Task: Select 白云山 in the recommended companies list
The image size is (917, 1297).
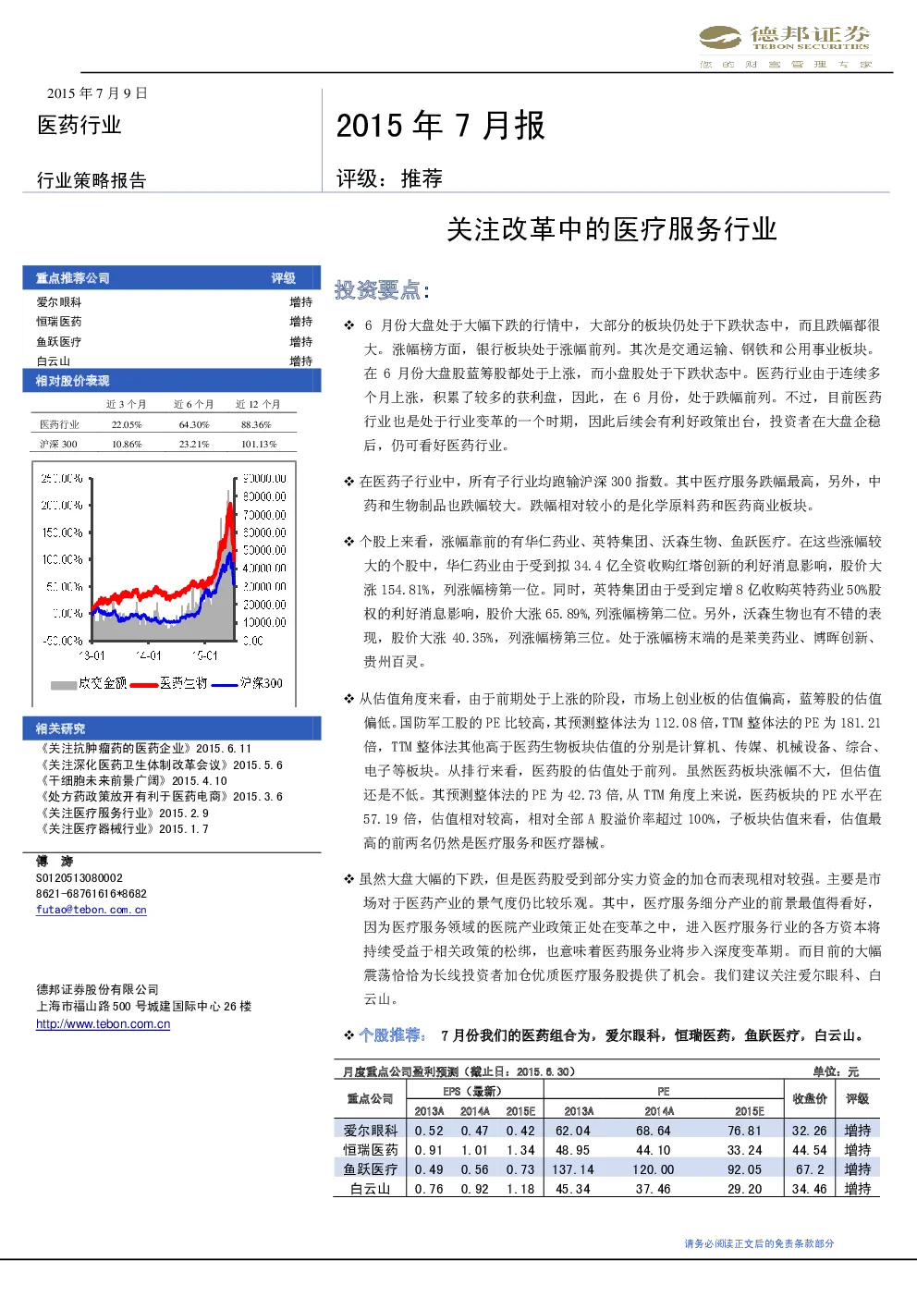Action: pos(54,361)
